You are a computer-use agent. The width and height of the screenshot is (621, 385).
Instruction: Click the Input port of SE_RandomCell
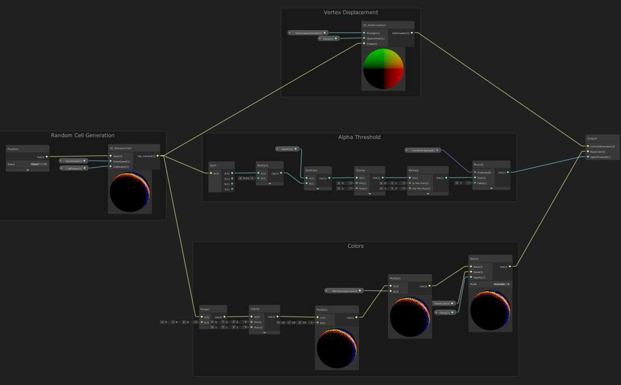pos(111,156)
